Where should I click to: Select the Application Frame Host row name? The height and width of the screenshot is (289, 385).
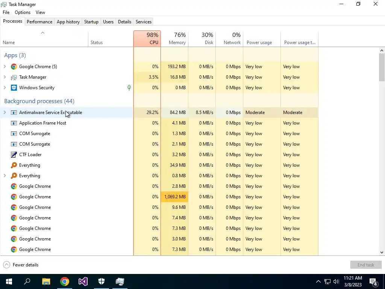(42, 123)
